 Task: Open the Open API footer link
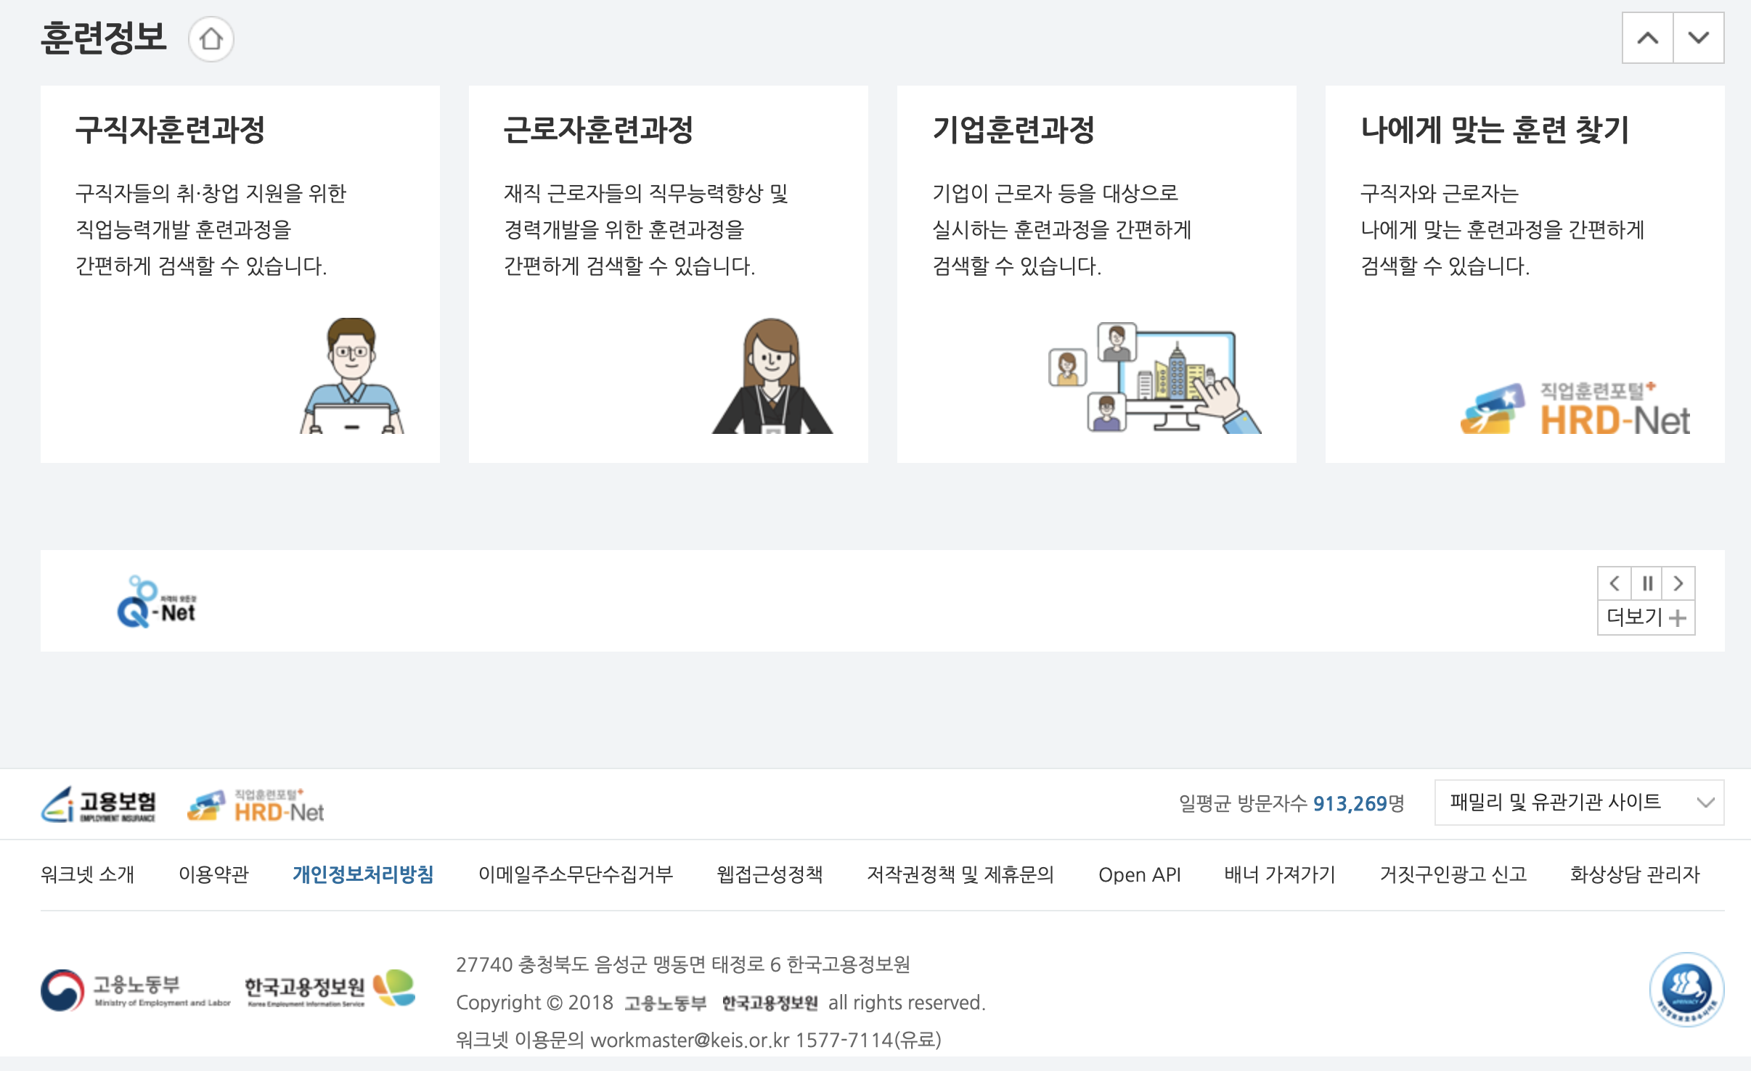(x=1139, y=874)
